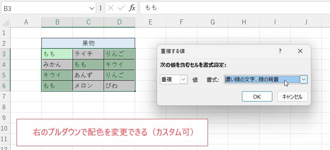Screen dimensions: 330x150
Task: Click cell B5 containing キウイ
Action: click(57, 75)
